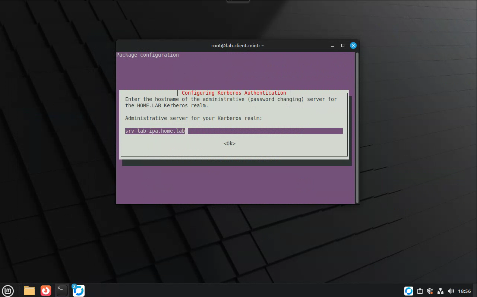Minimize the root@lab-client-mint terminal window
Image resolution: width=477 pixels, height=297 pixels.
[x=332, y=45]
